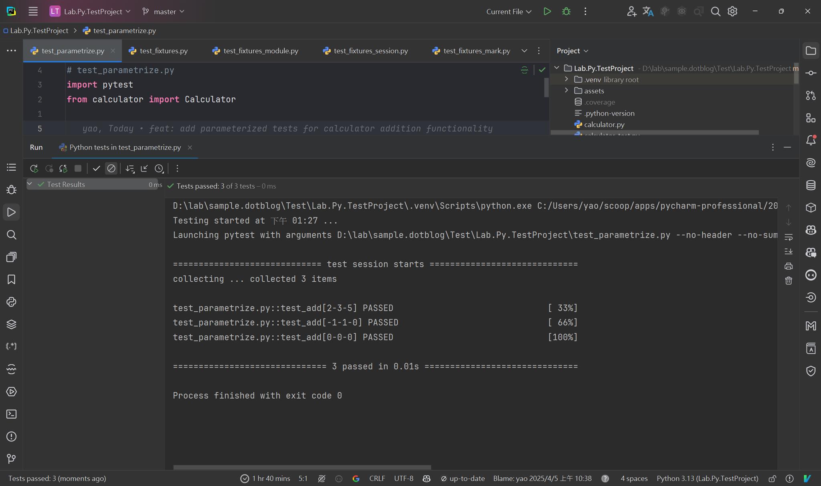Toggle soft-wrap in console output

789,237
